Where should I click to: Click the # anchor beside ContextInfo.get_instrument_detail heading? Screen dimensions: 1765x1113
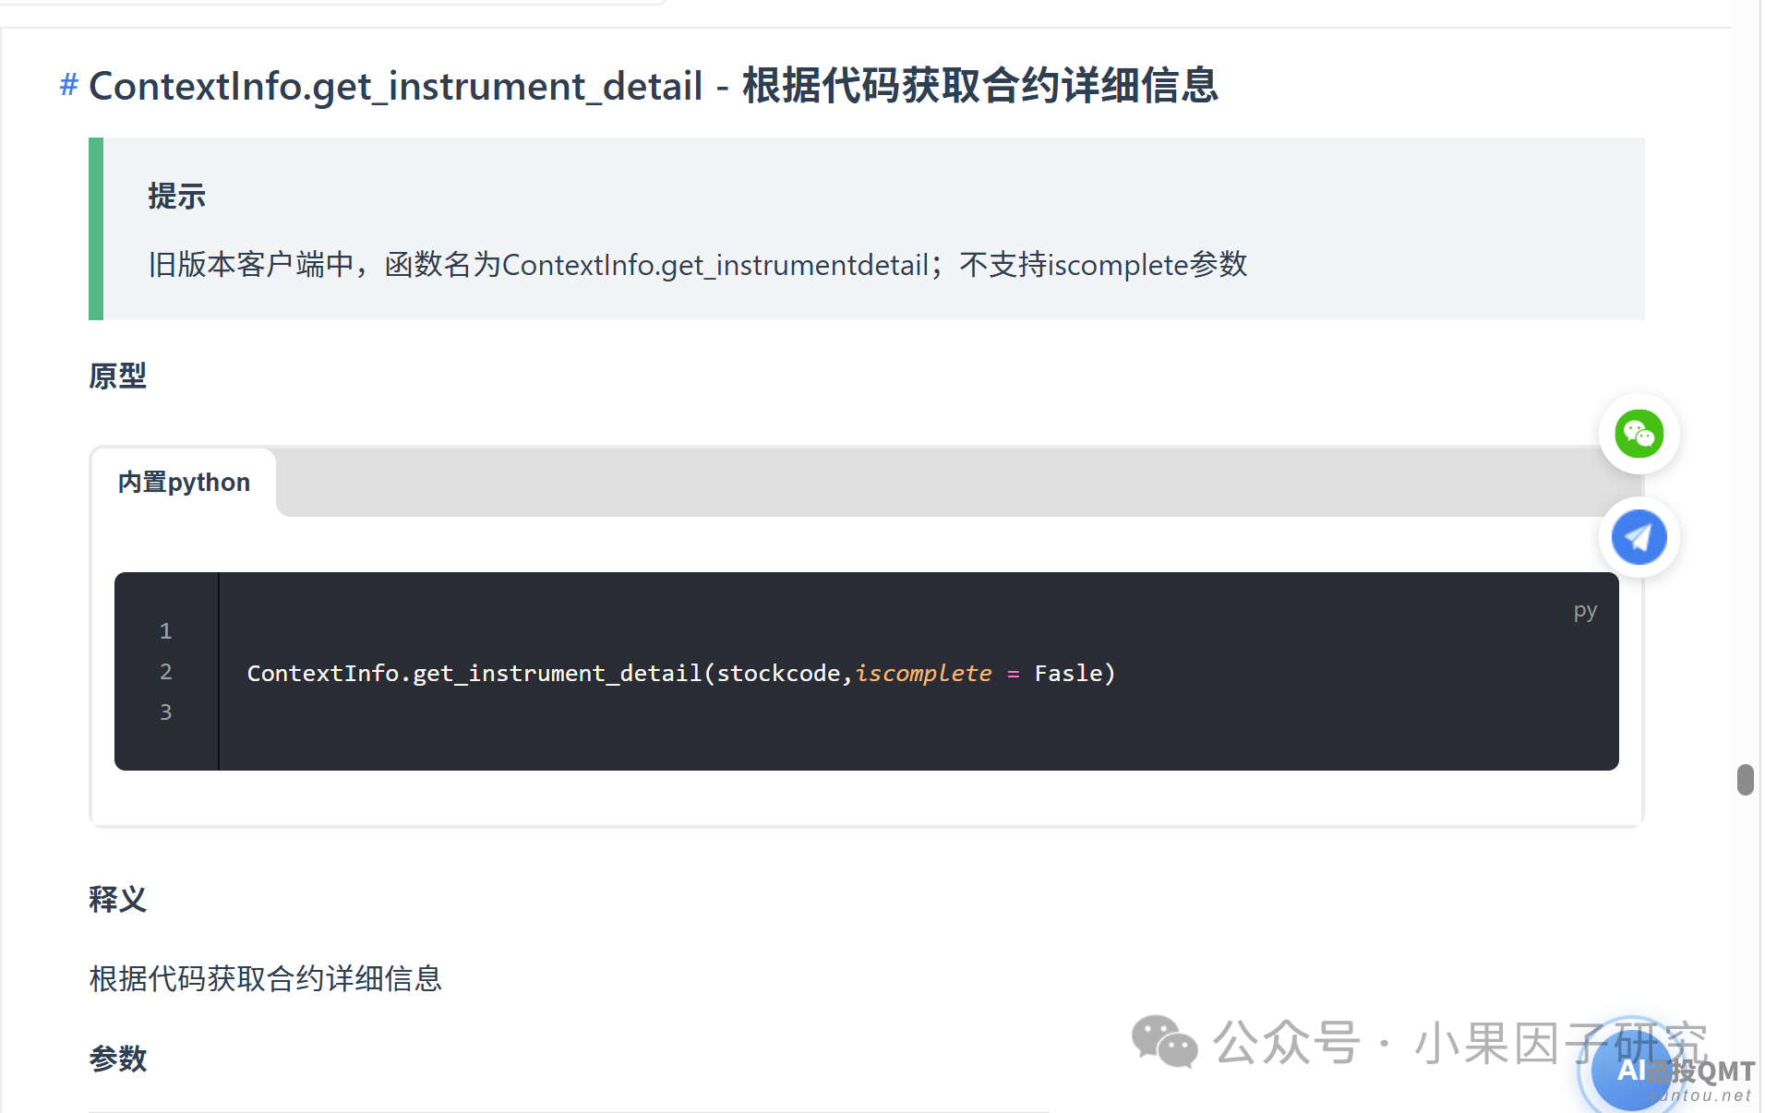68,86
